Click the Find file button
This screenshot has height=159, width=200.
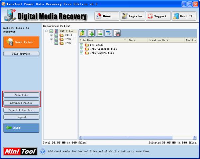tap(21, 95)
